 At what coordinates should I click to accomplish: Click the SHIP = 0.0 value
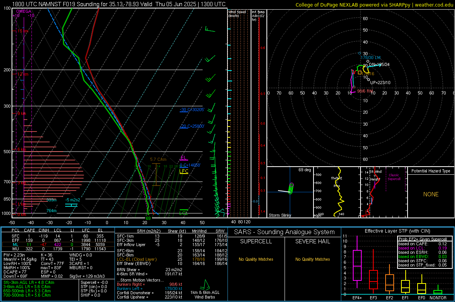(90, 295)
